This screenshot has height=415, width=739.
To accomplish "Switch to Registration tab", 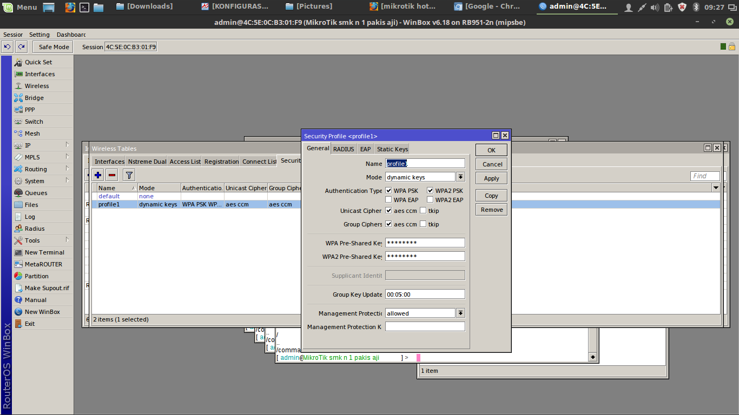I will [x=221, y=162].
